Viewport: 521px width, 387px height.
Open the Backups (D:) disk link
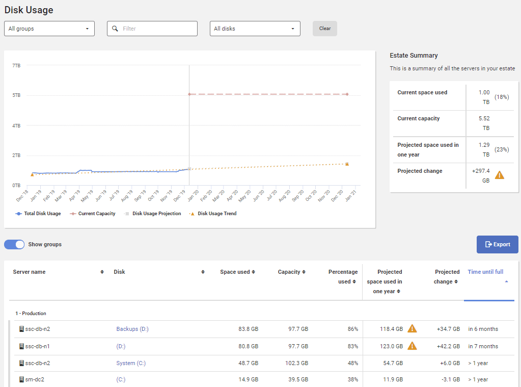tap(132, 329)
